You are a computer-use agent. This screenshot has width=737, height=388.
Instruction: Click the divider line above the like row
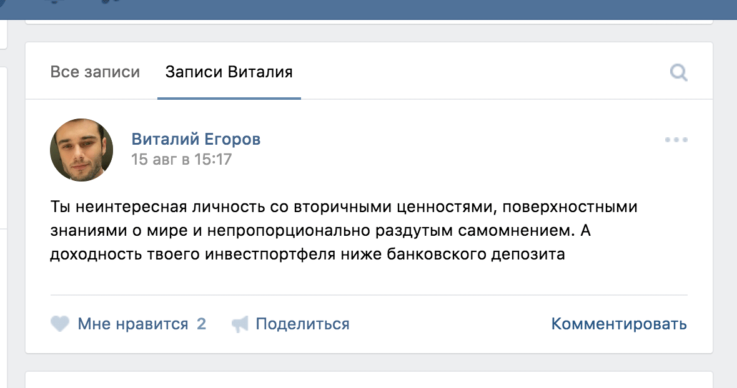368,294
